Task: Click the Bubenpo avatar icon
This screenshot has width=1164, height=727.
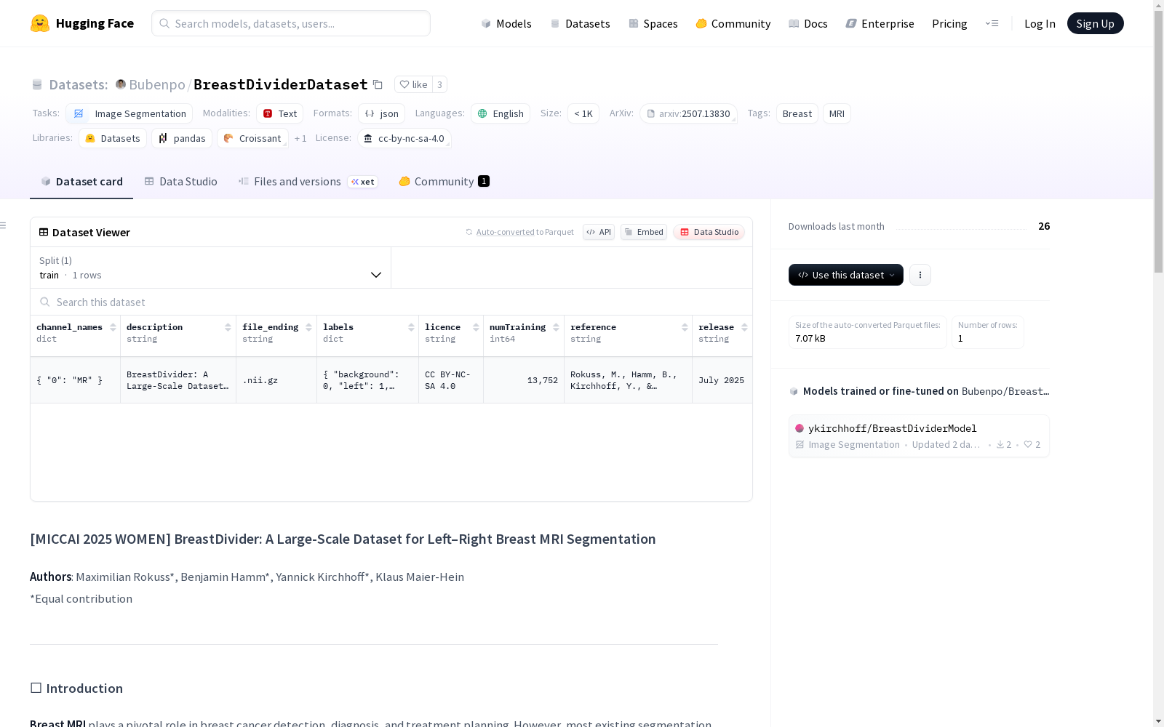Action: [x=121, y=84]
